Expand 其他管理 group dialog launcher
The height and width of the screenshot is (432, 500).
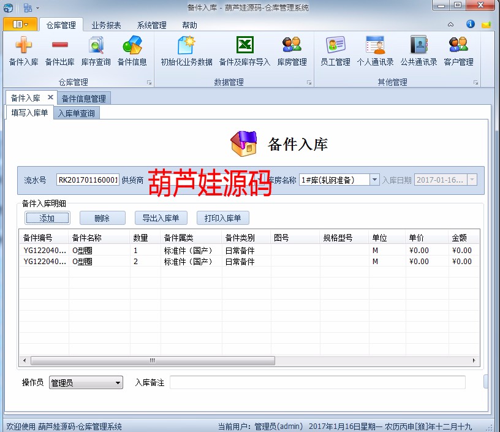point(475,83)
